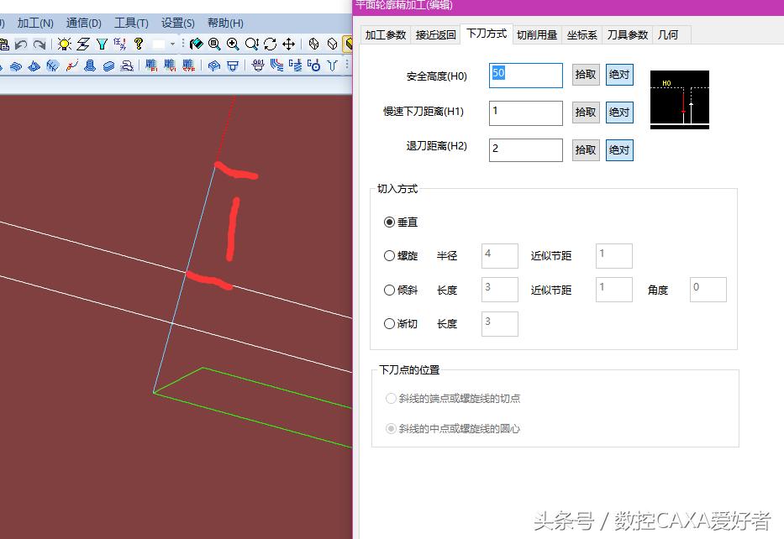Click 拾取 next to 安全高度(H0)
This screenshot has height=539, width=784.
click(x=585, y=75)
